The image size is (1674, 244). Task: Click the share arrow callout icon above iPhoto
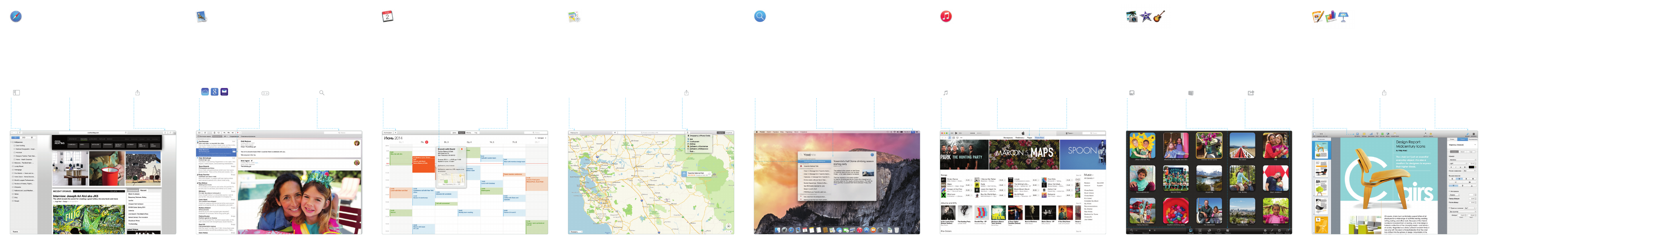click(x=1250, y=93)
